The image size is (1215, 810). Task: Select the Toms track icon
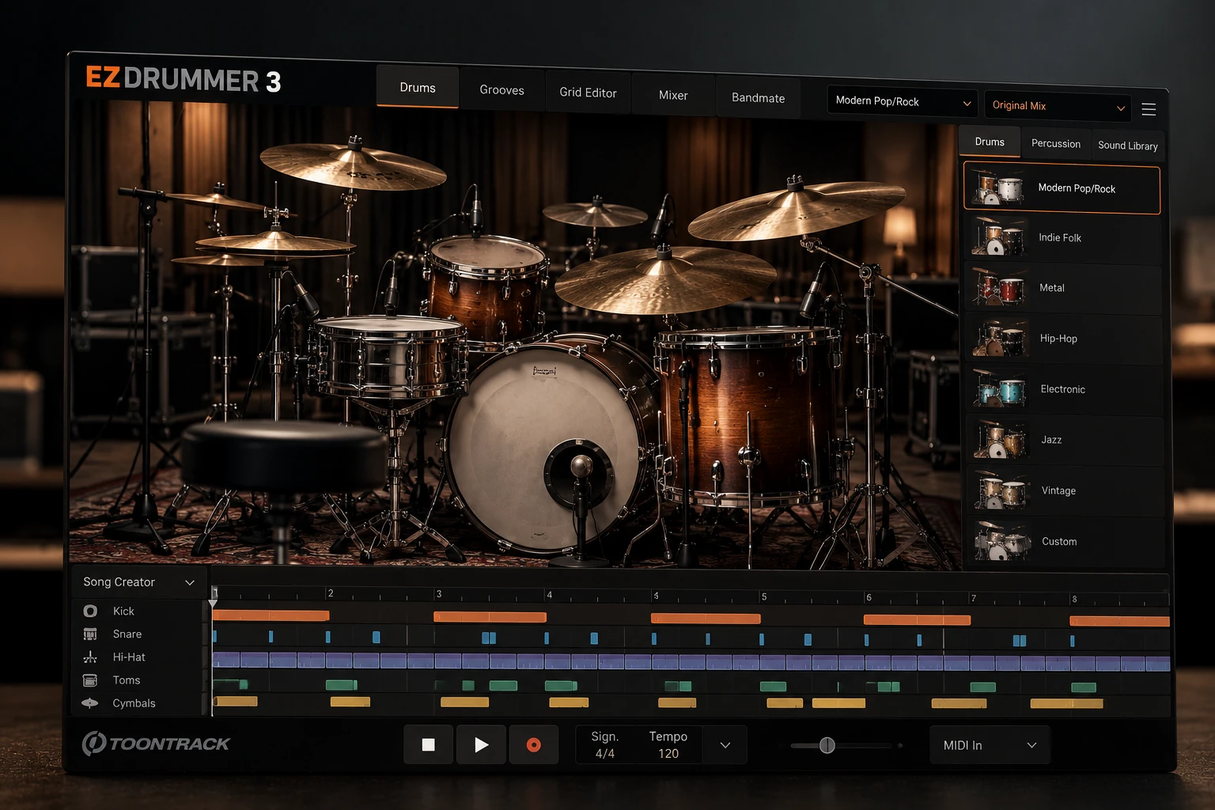(x=90, y=680)
